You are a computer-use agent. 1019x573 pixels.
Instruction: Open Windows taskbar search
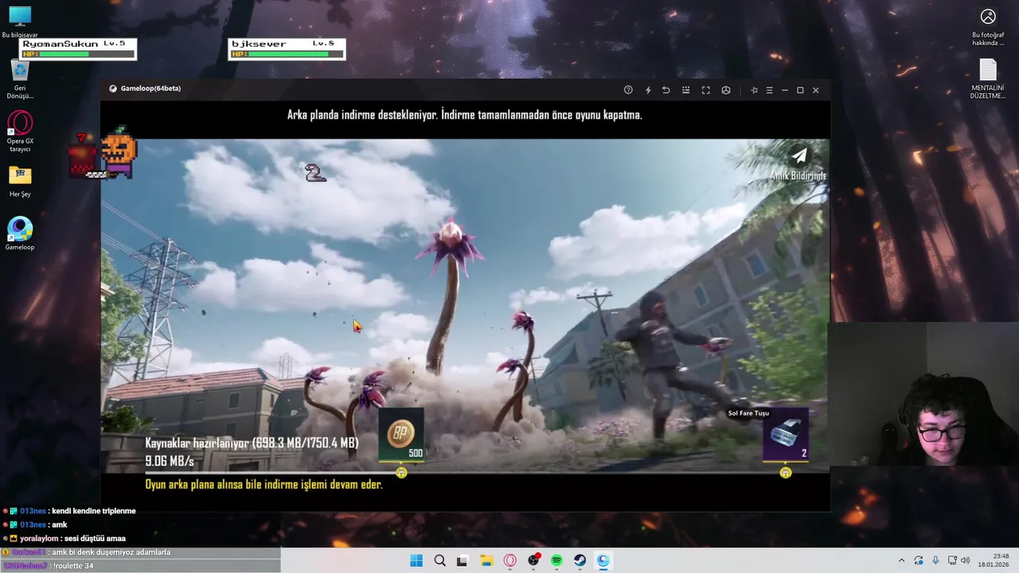pyautogui.click(x=439, y=560)
